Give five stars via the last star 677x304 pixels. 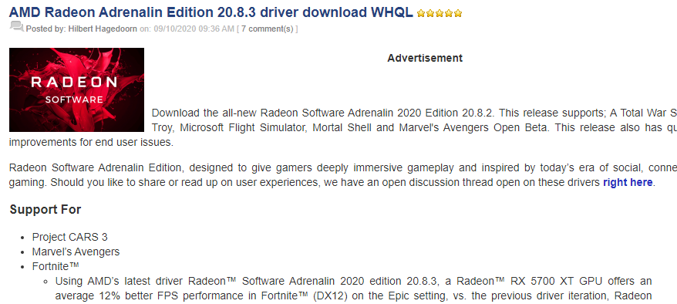458,13
